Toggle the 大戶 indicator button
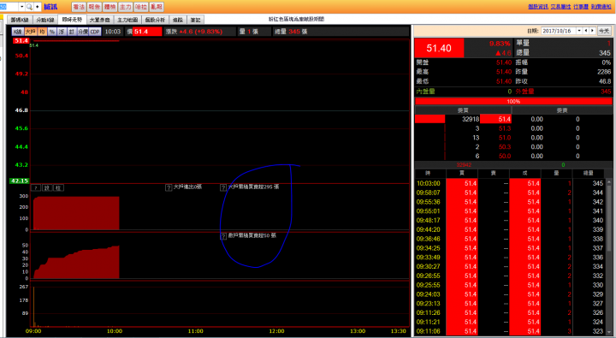 click(30, 32)
